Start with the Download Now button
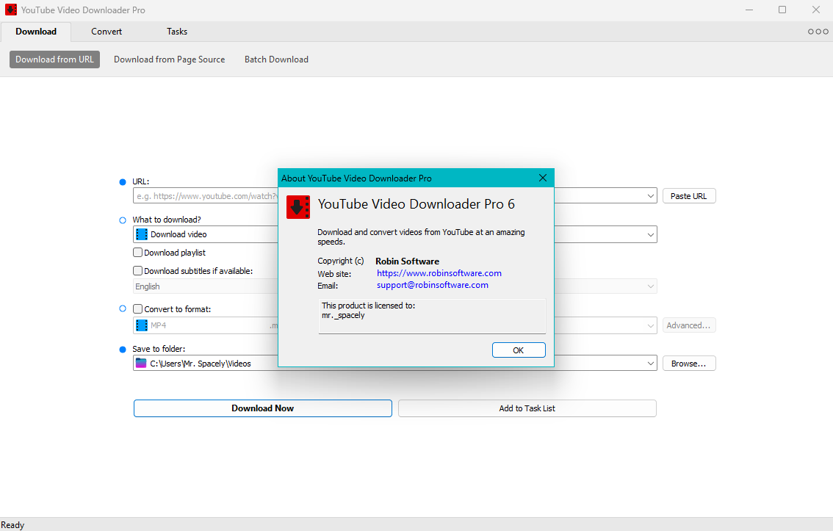This screenshot has width=833, height=531. (x=263, y=408)
